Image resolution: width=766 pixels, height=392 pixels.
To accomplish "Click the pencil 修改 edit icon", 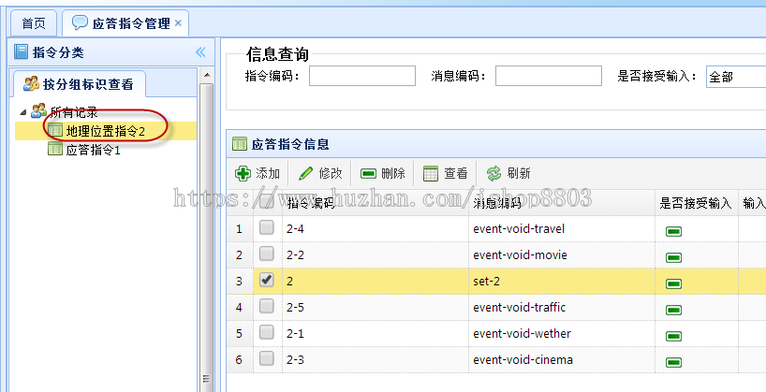I will click(x=306, y=173).
